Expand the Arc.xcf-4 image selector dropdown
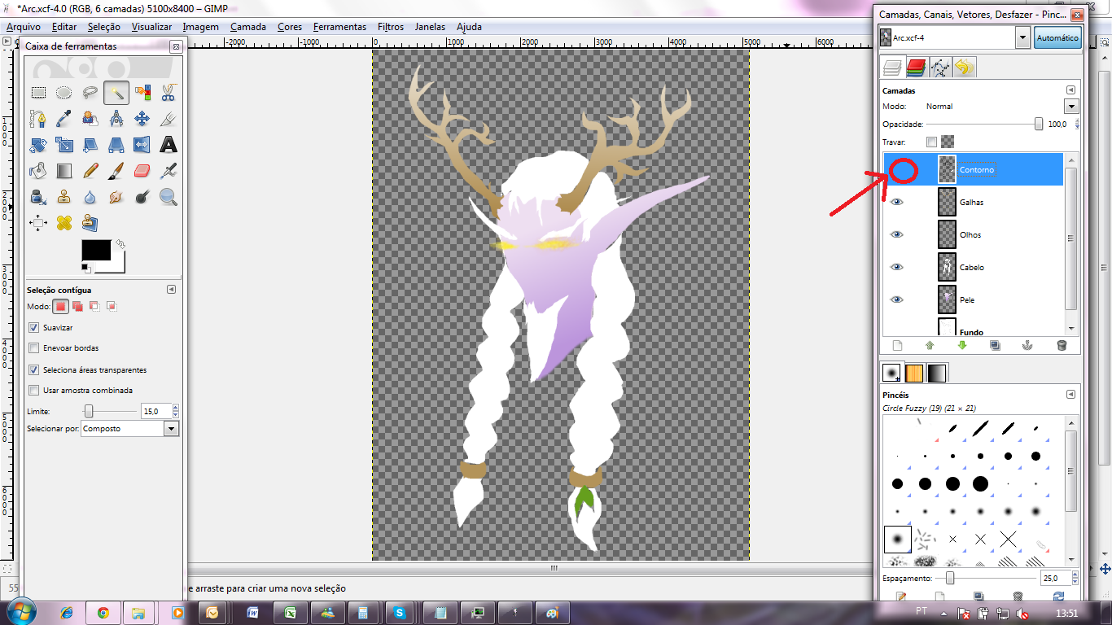The image size is (1112, 625). click(x=1022, y=37)
